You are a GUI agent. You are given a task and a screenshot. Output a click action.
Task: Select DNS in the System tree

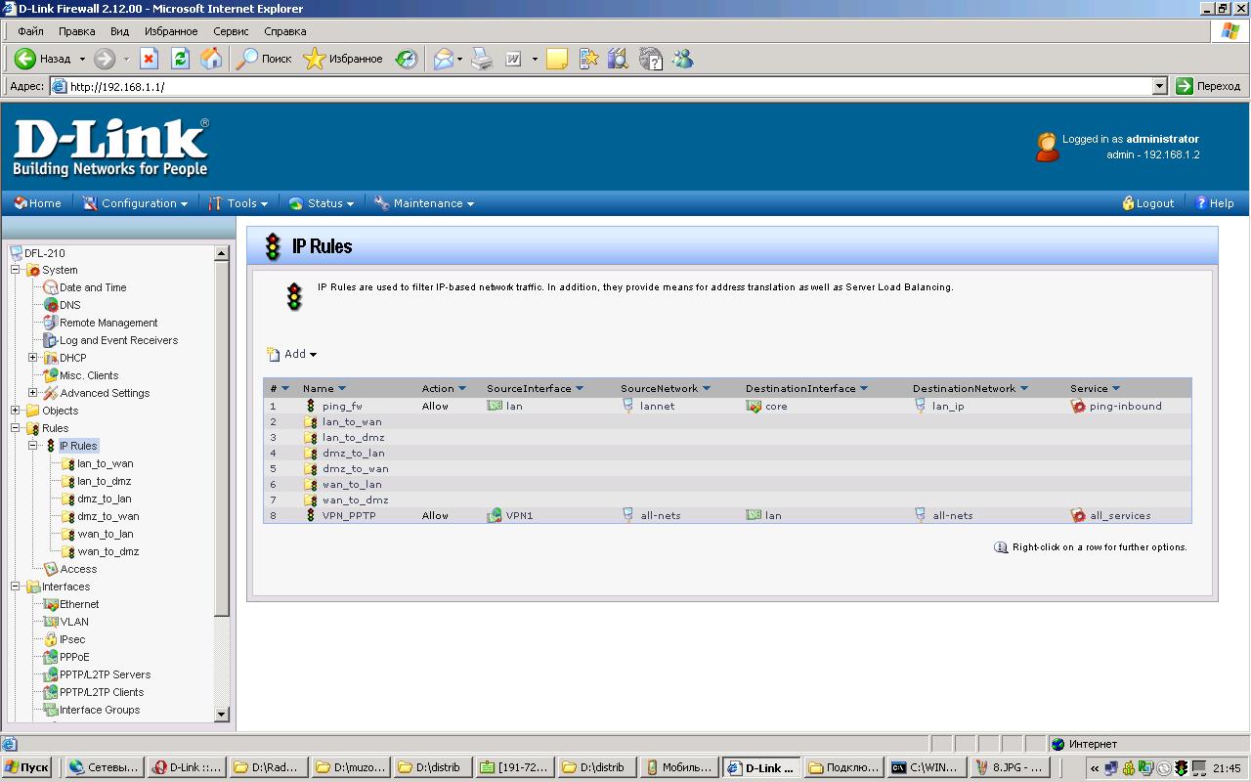click(x=70, y=305)
